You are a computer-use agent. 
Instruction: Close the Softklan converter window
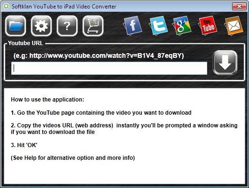pos(239,7)
